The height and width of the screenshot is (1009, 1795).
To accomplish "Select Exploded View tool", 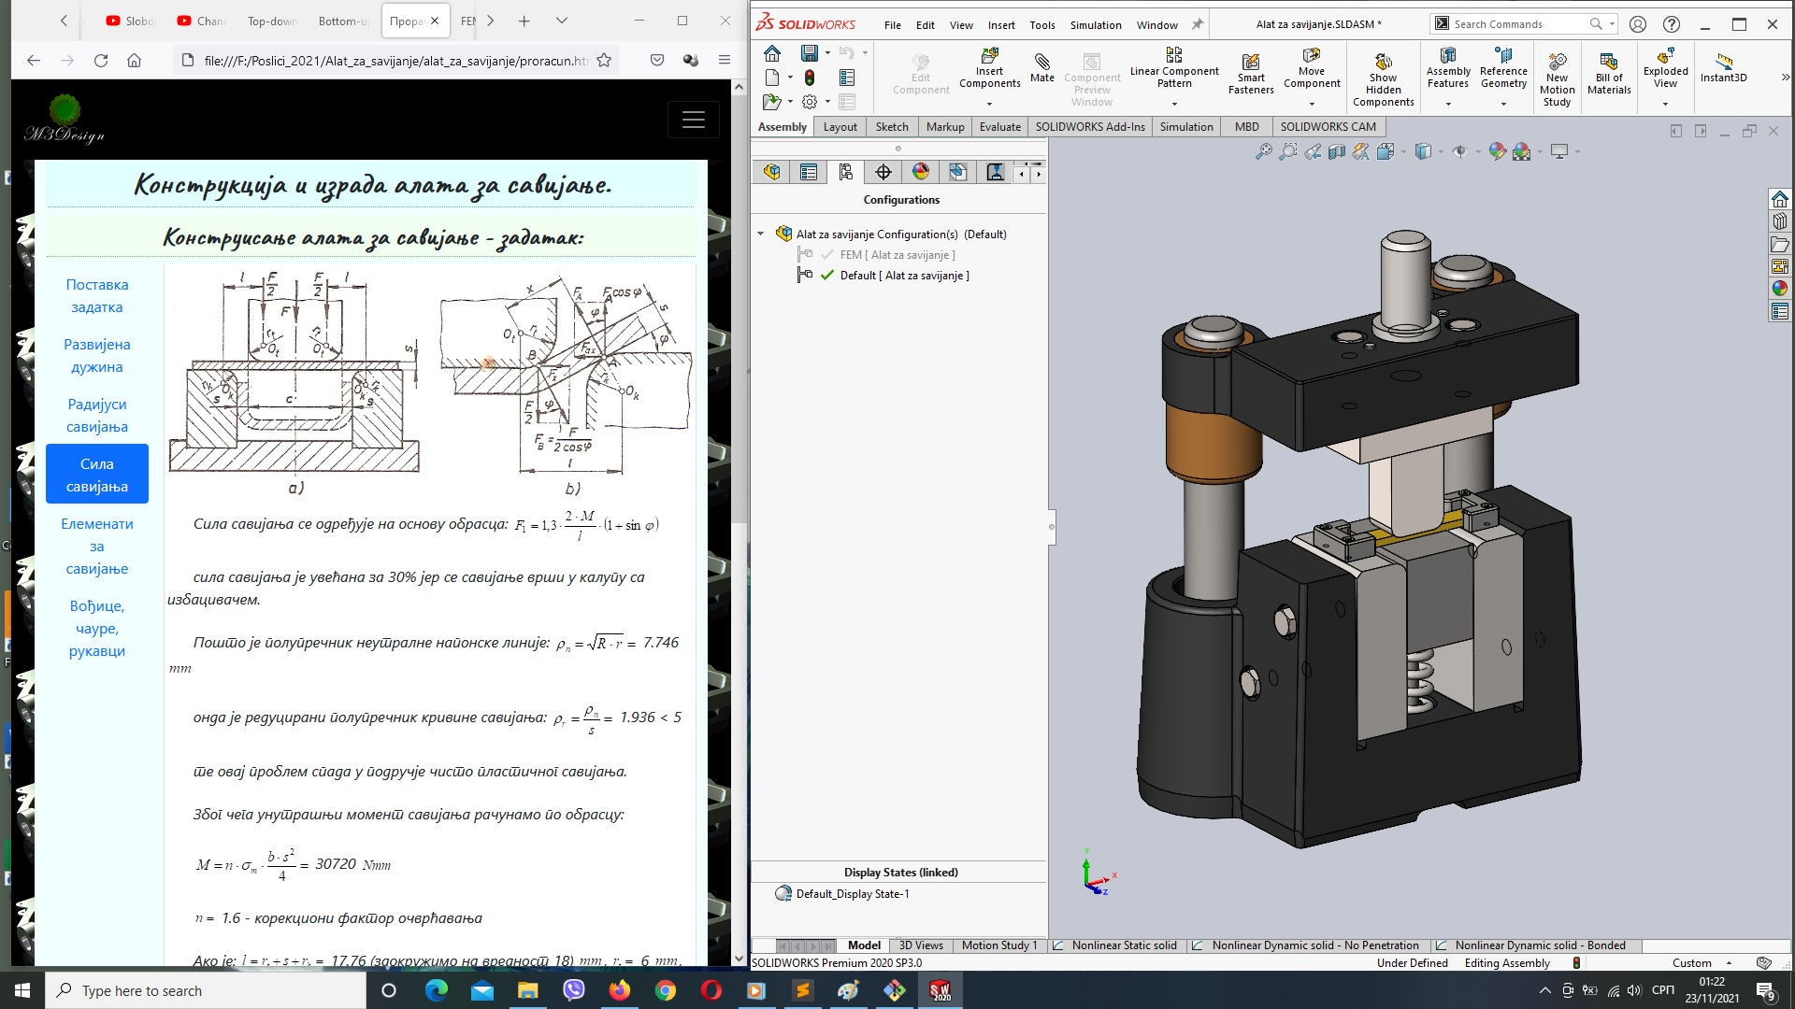I will (x=1666, y=70).
